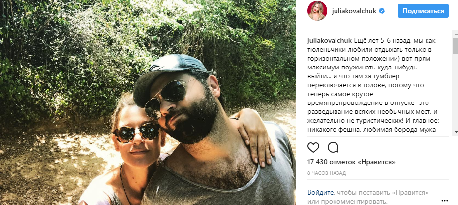Screen dimensions: 458x205
Task: Open comments via the speech bubble icon
Action: [333, 148]
